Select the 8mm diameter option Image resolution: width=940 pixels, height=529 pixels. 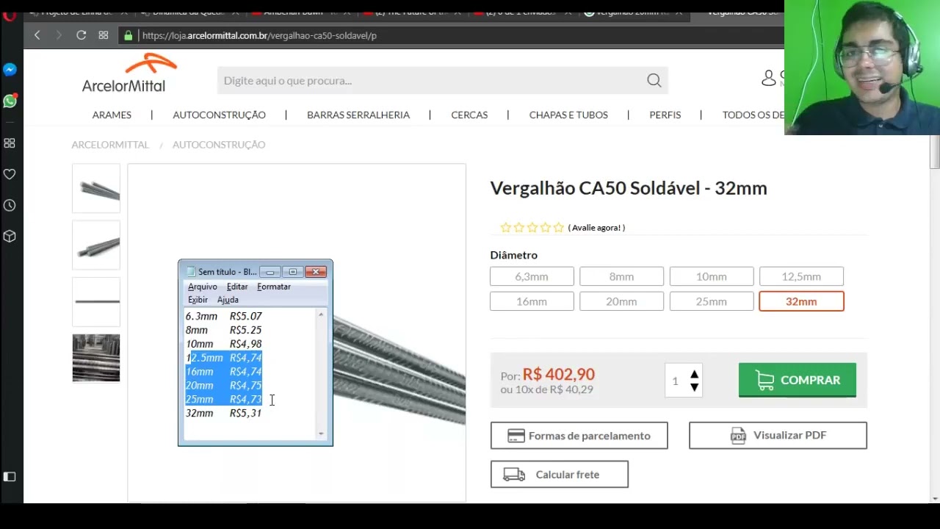coord(621,277)
